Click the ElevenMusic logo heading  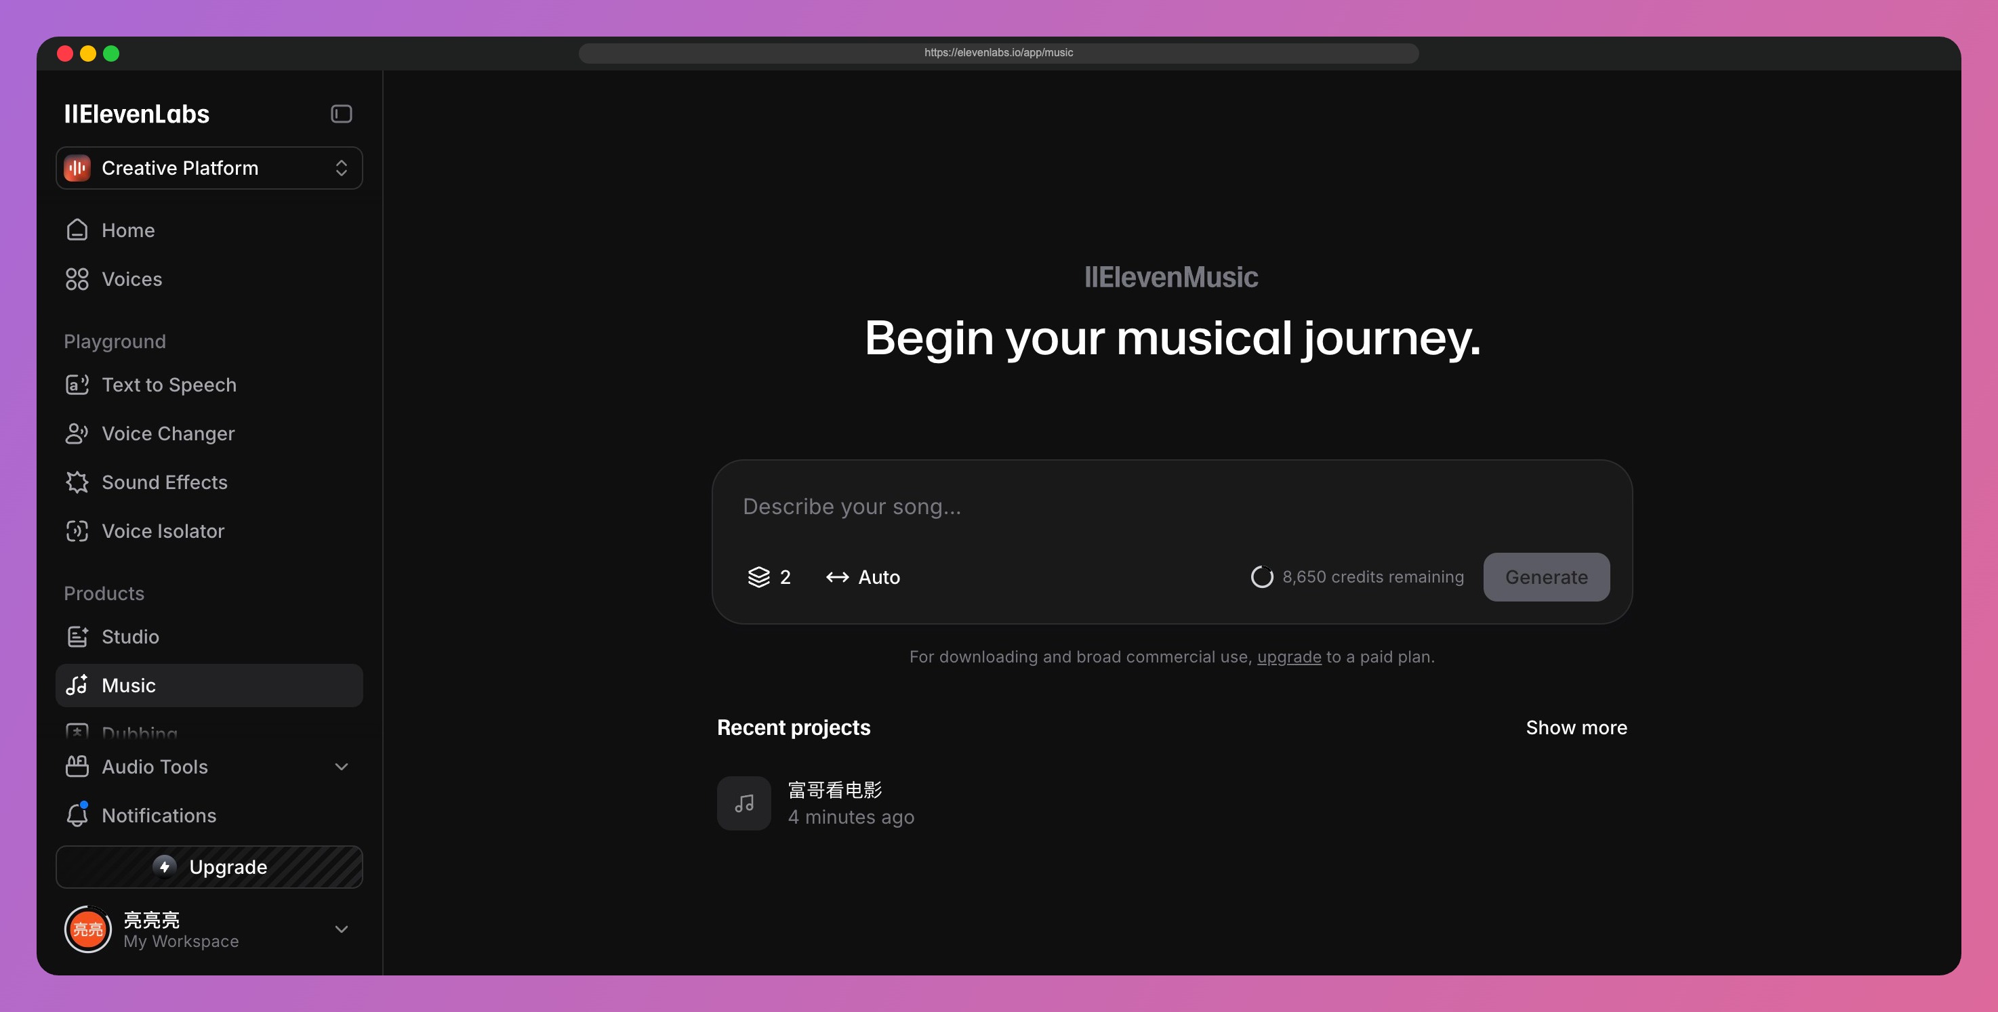pyautogui.click(x=1171, y=277)
